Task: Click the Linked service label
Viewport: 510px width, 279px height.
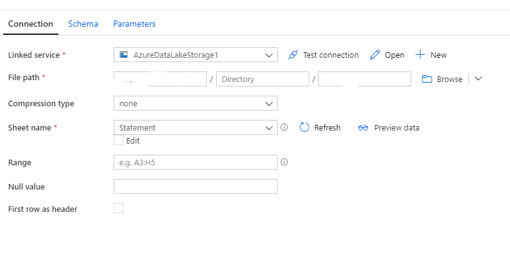Action: (34, 55)
